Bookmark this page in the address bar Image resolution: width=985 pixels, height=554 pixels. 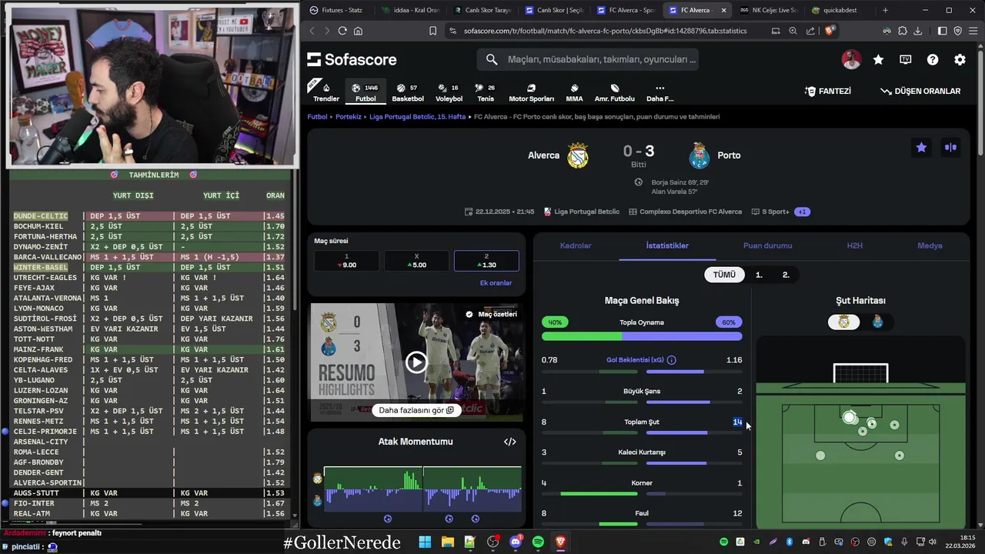click(432, 31)
